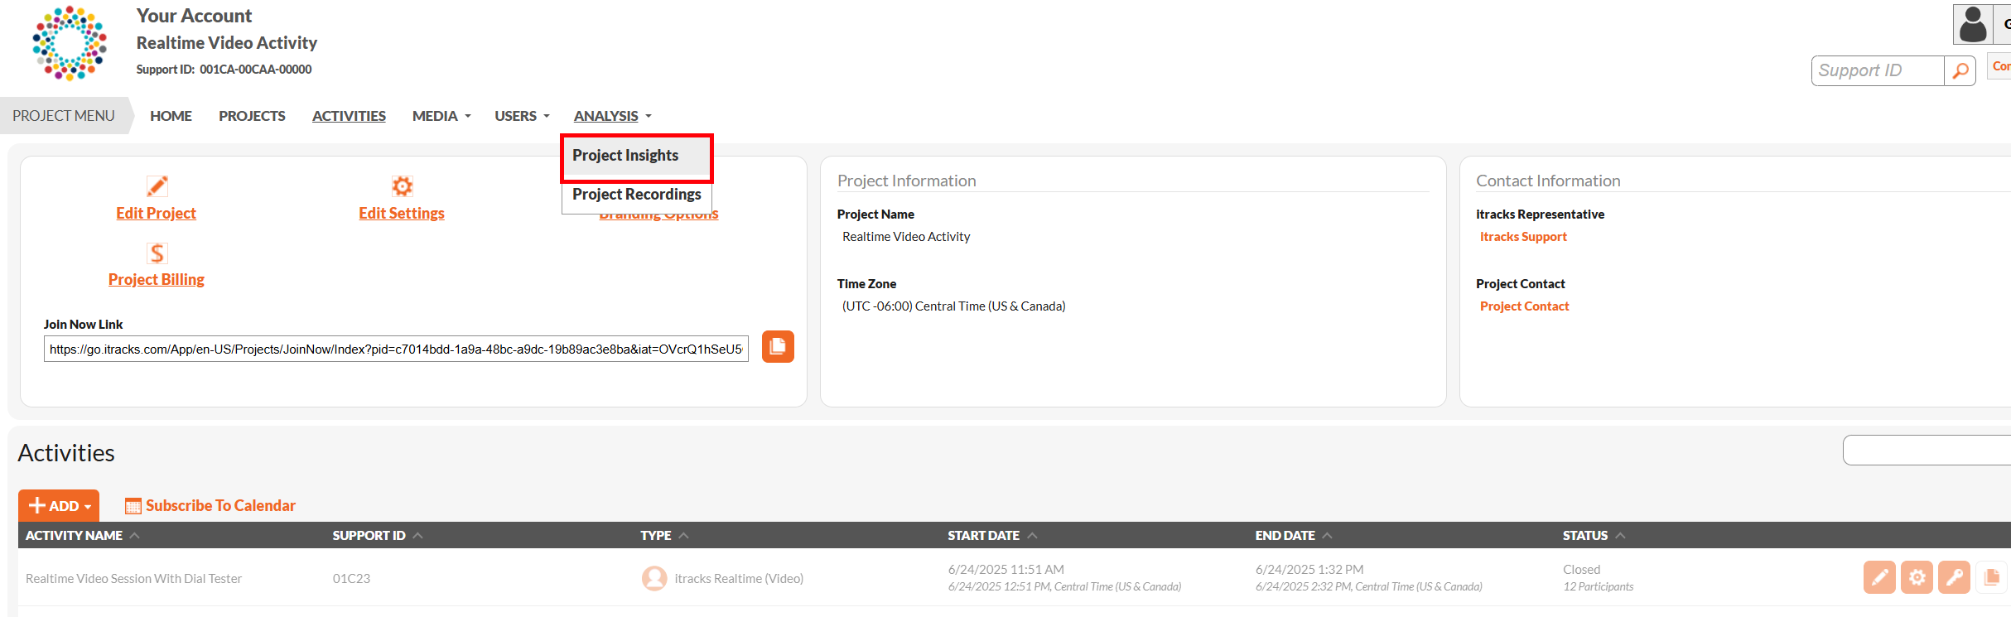Screen dimensions: 2011x617
Task: Open activity settings with the gear button
Action: pyautogui.click(x=1917, y=577)
